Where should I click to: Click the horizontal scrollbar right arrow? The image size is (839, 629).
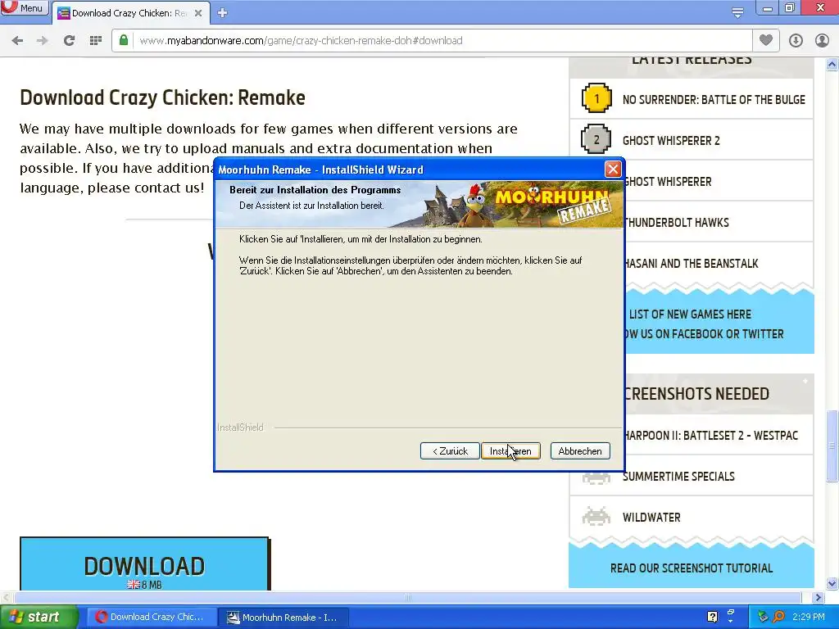(x=819, y=597)
